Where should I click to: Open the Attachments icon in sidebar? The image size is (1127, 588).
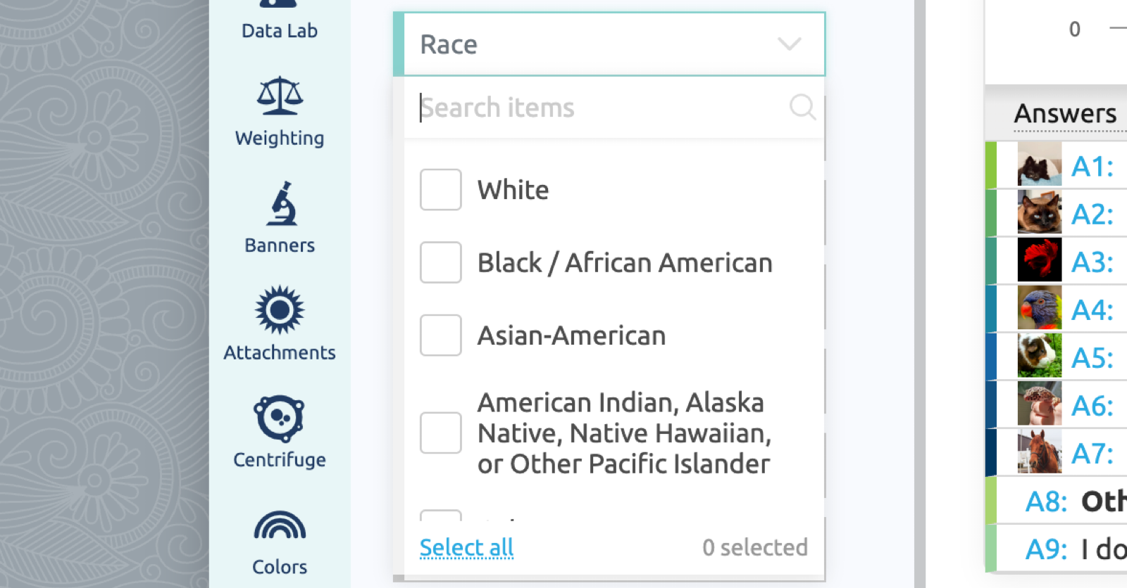(x=280, y=309)
